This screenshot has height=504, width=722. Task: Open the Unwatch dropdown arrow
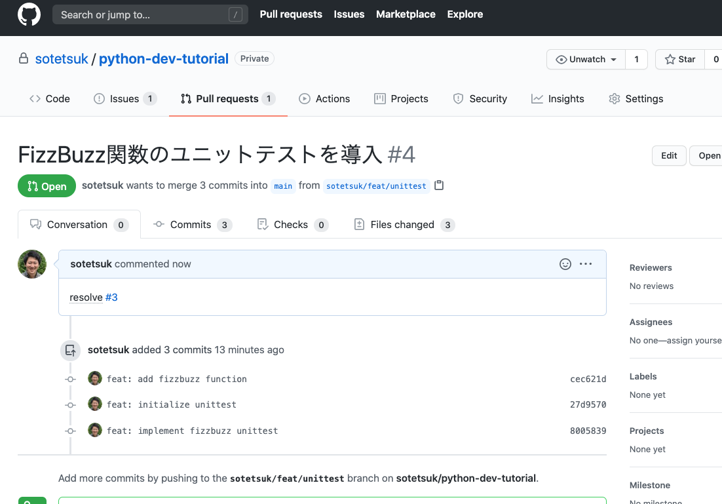(613, 59)
